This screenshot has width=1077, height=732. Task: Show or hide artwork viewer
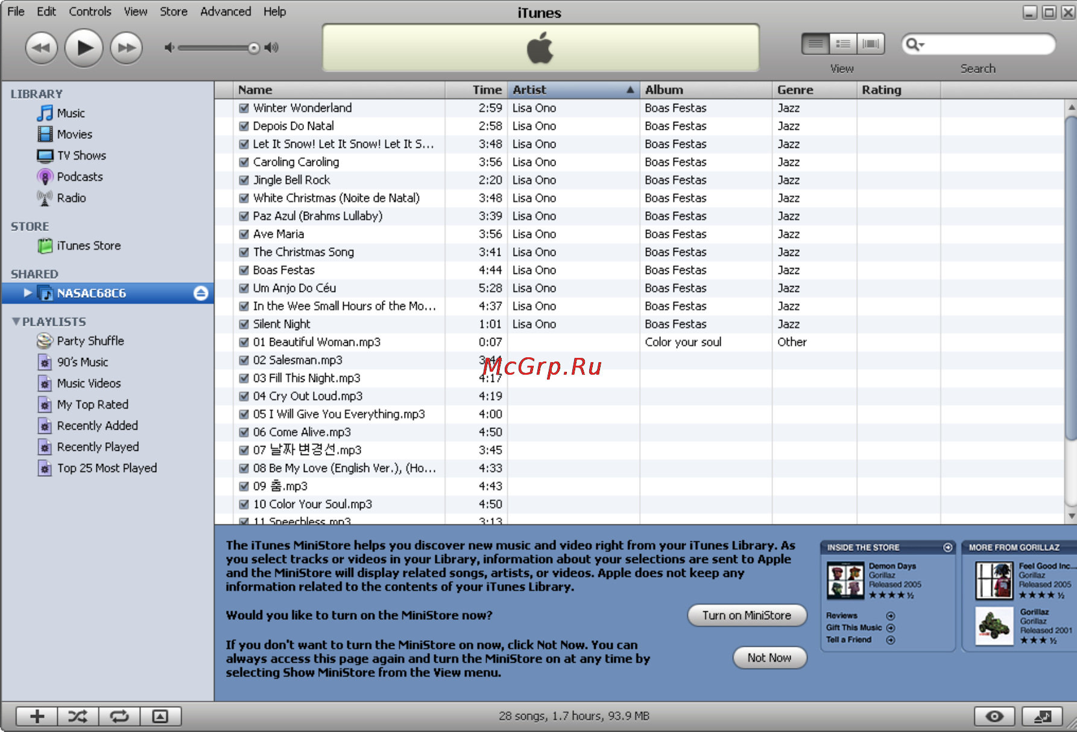pos(160,716)
